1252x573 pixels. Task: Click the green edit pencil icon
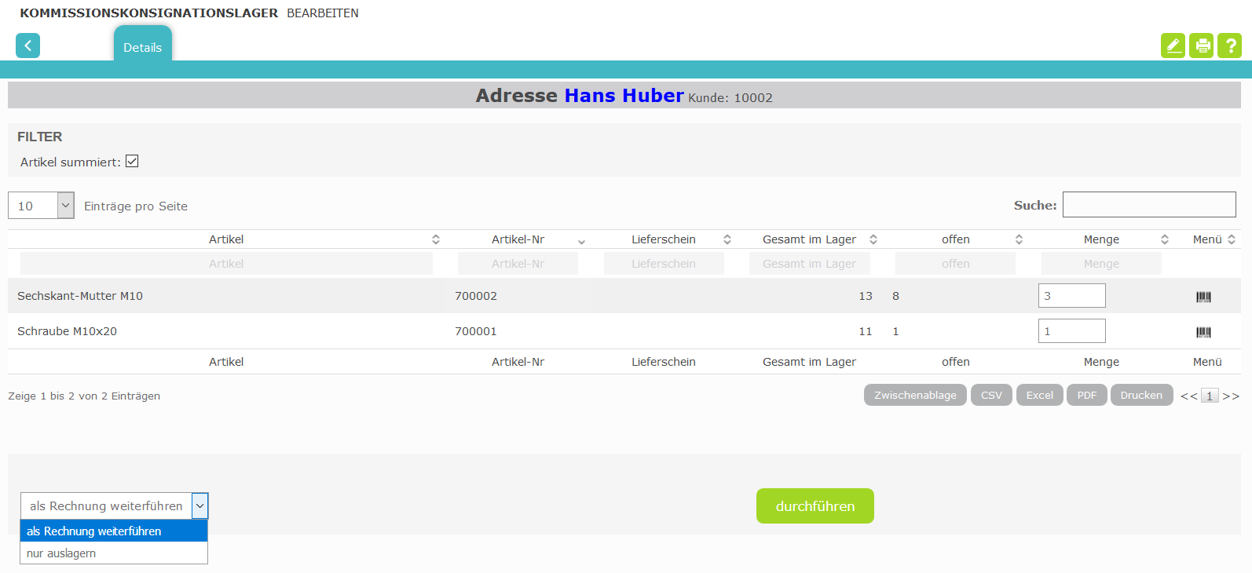pyautogui.click(x=1173, y=46)
